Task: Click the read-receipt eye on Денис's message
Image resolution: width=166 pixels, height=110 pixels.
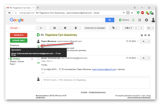Action: coord(38,63)
